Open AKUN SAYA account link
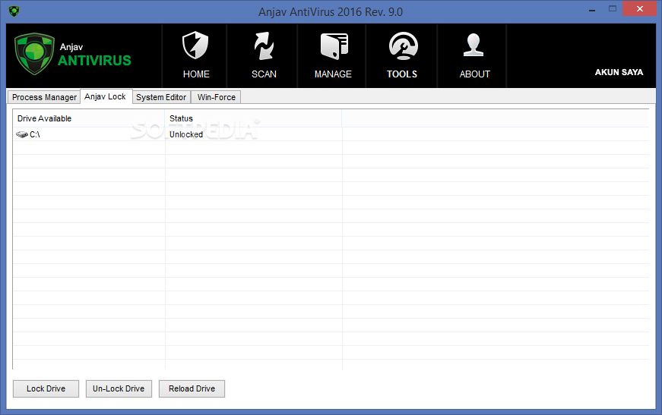Image resolution: width=662 pixels, height=415 pixels. pyautogui.click(x=619, y=73)
